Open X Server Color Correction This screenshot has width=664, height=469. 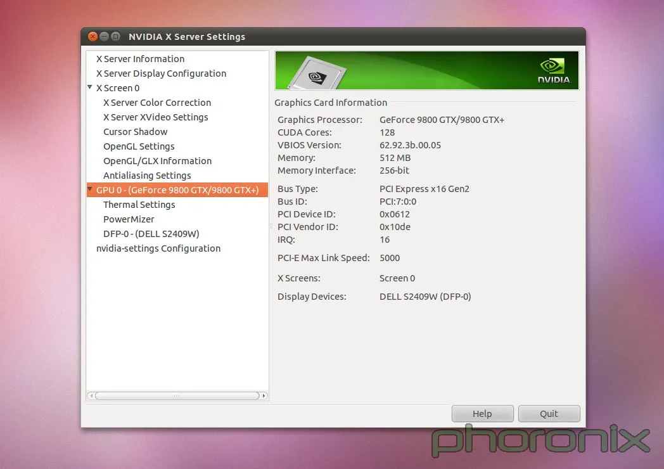pos(157,103)
